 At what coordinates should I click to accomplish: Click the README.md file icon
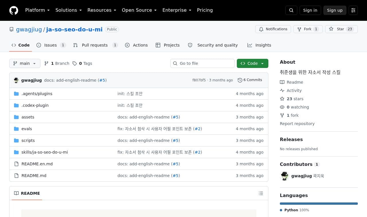16,176
